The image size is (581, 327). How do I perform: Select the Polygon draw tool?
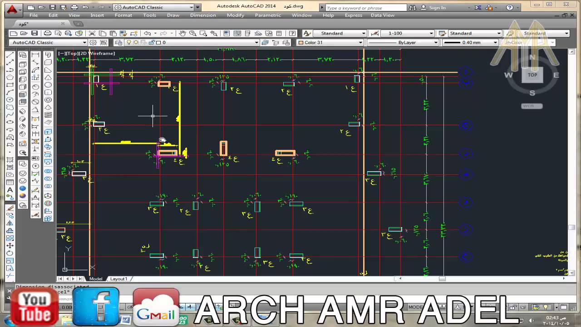point(10,78)
